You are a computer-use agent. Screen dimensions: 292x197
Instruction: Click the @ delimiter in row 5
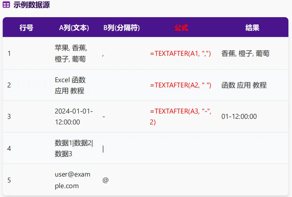[106, 180]
